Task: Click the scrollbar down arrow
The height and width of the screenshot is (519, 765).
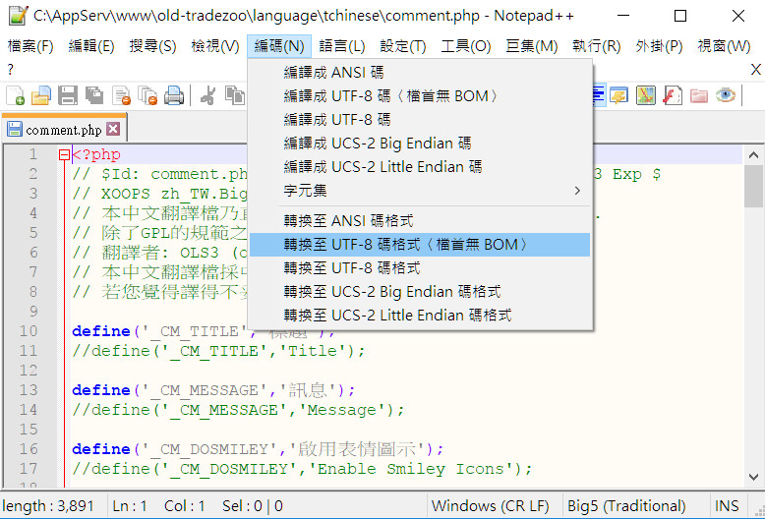Action: 753,477
